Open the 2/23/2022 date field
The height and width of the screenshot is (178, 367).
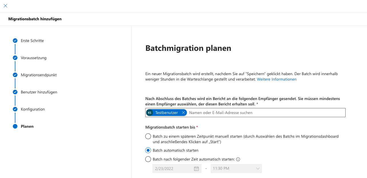point(173,169)
